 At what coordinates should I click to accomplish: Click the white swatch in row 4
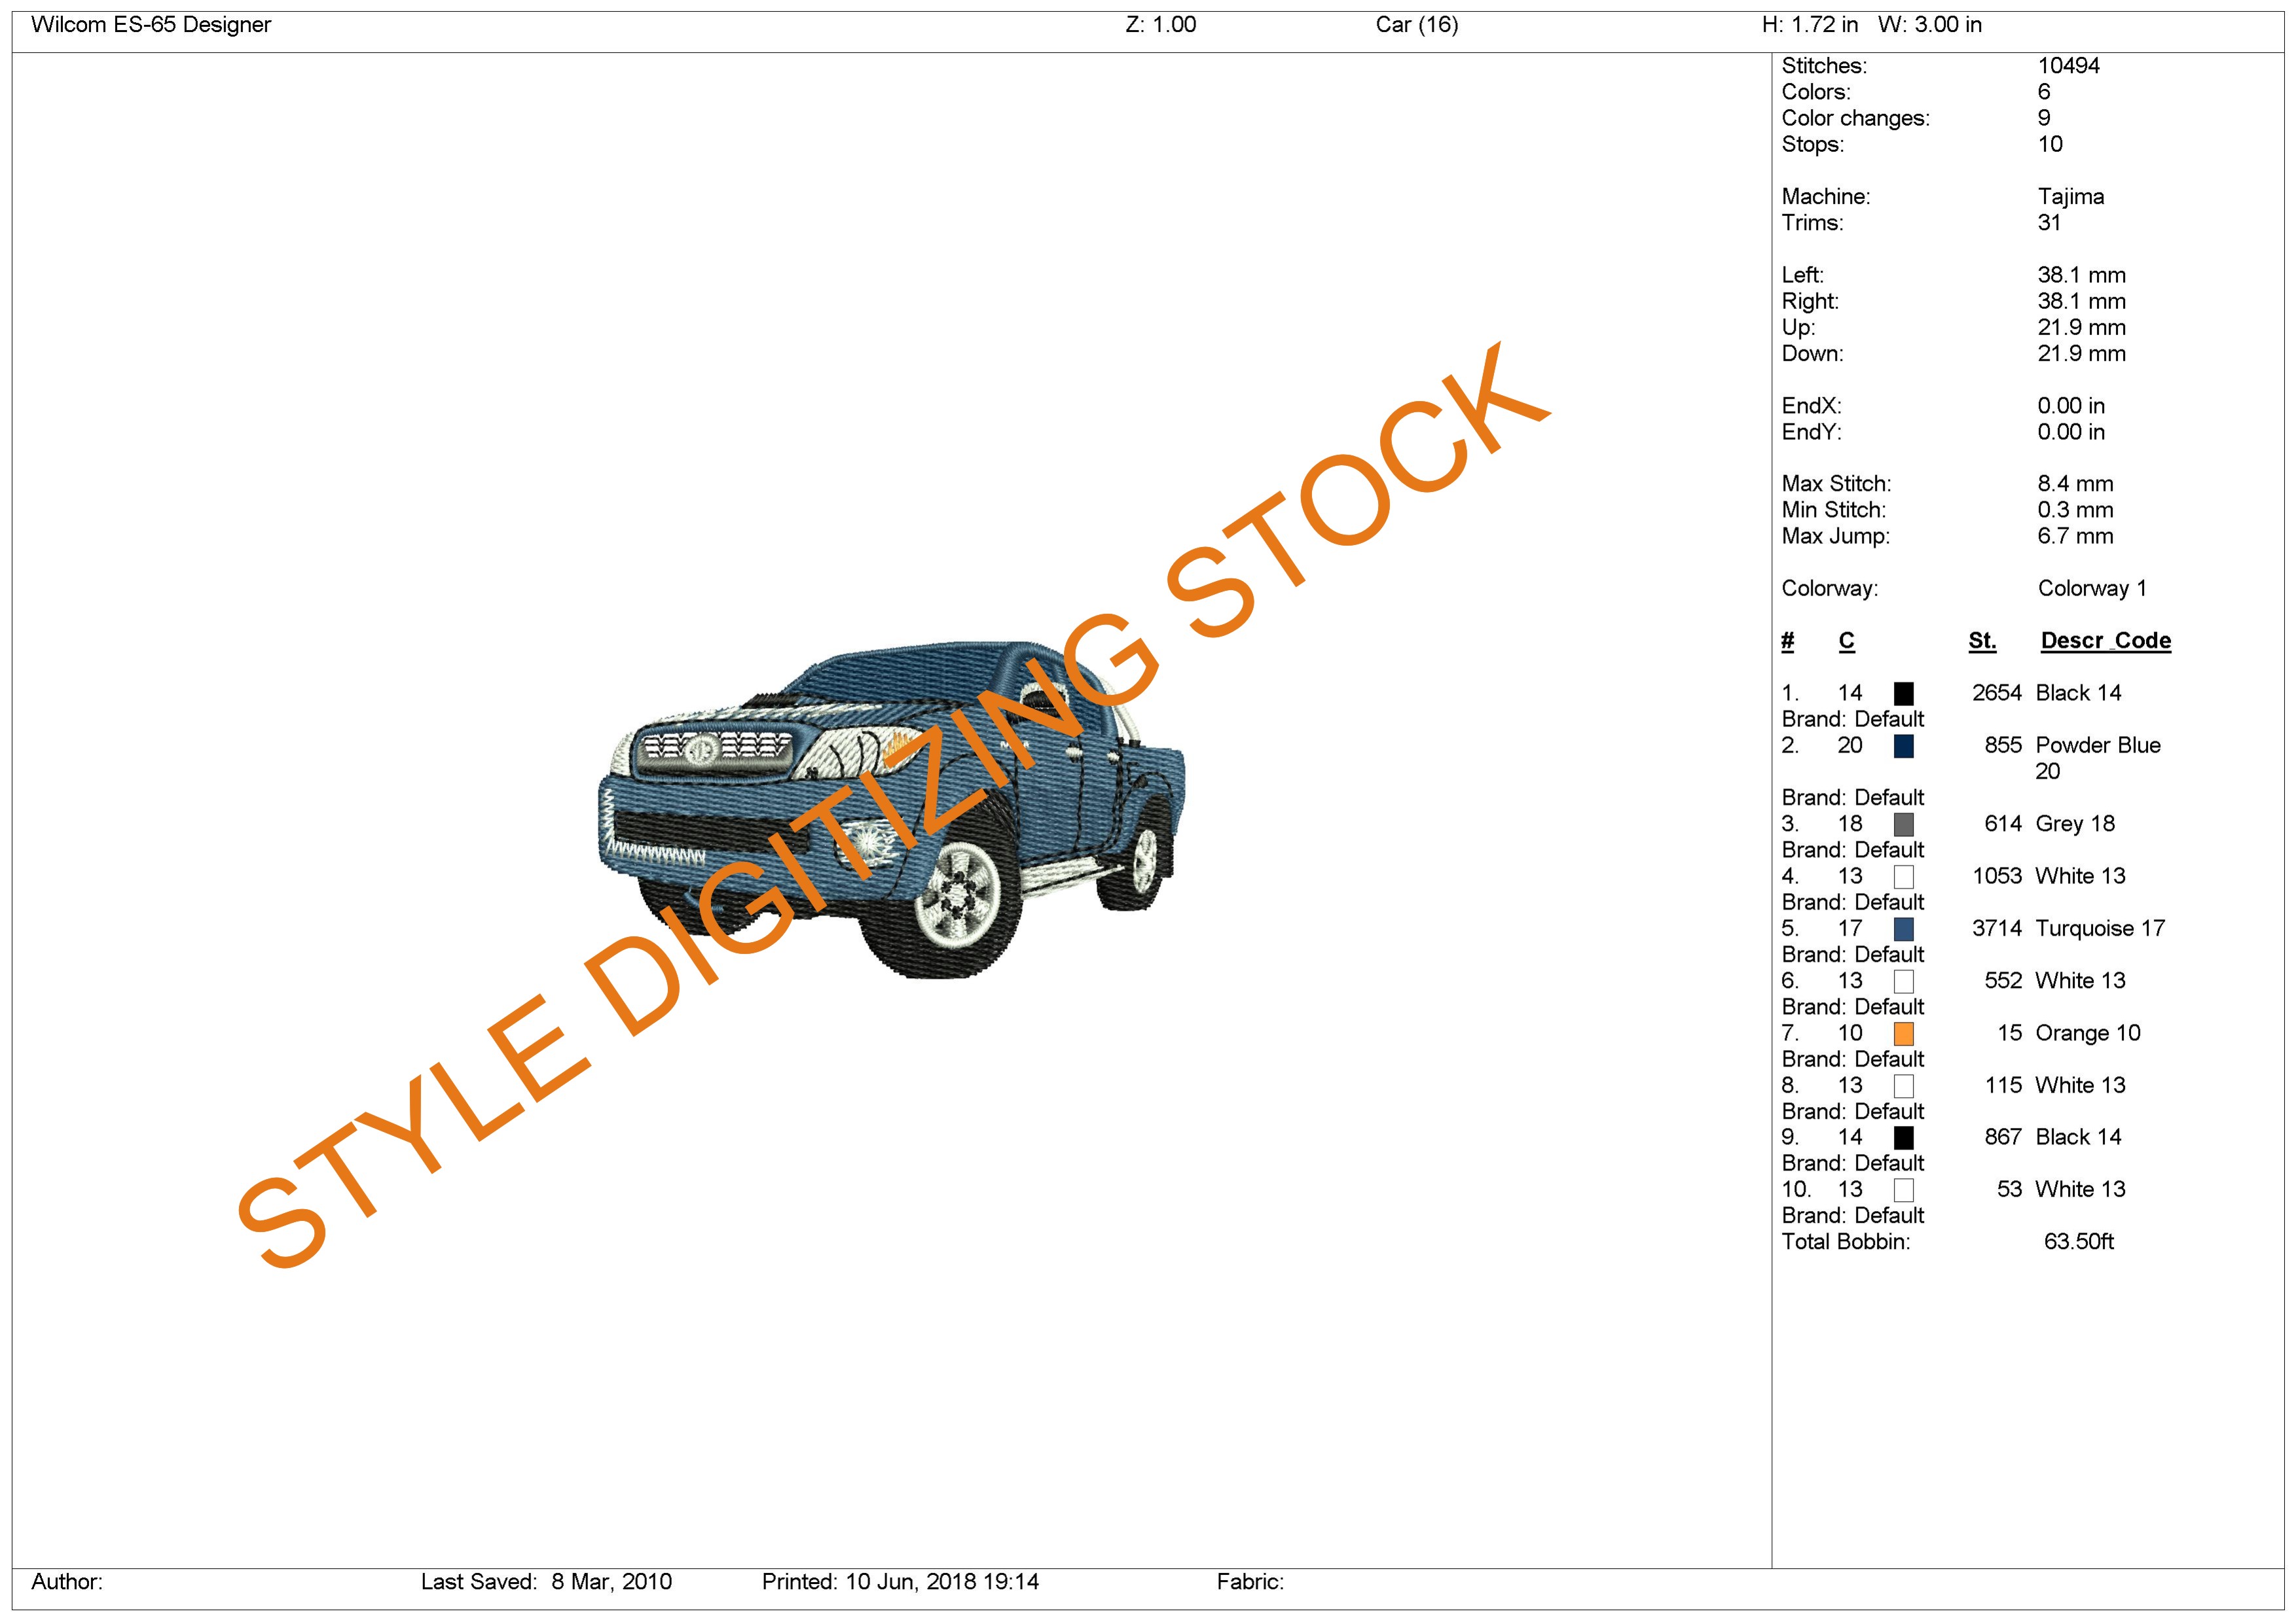pyautogui.click(x=1903, y=877)
